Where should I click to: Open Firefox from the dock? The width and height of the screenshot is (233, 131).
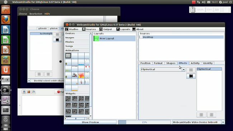point(6,20)
